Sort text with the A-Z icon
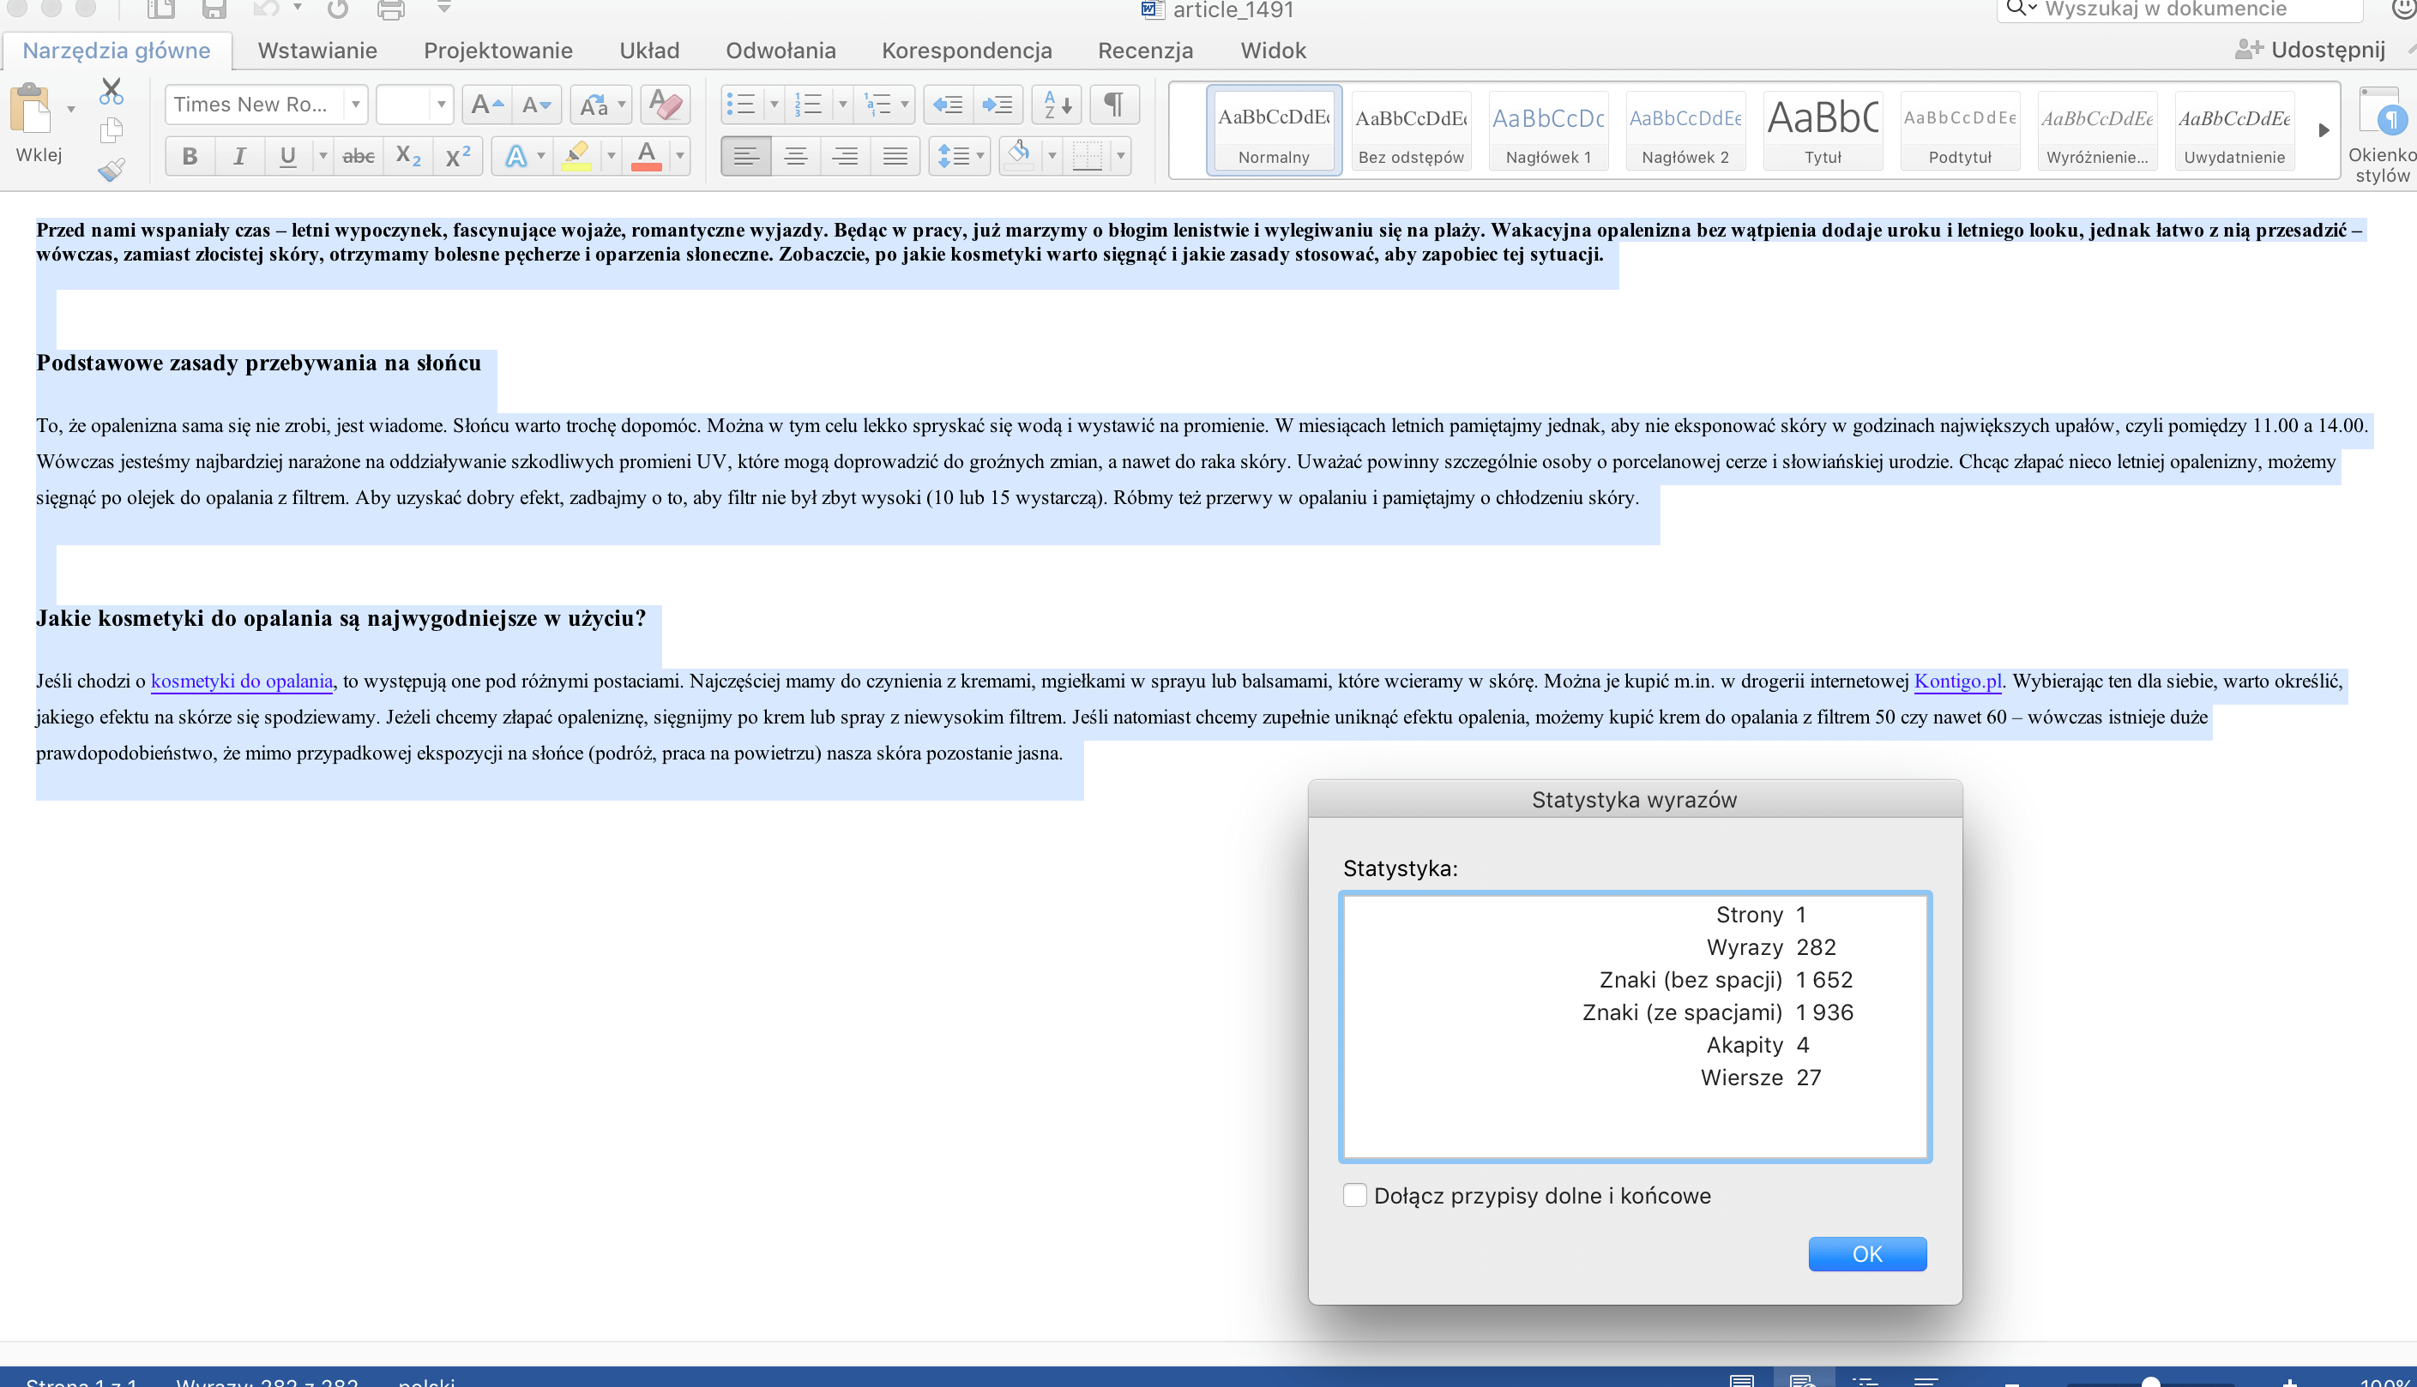Screen dimensions: 2417x1387 coord(1057,105)
